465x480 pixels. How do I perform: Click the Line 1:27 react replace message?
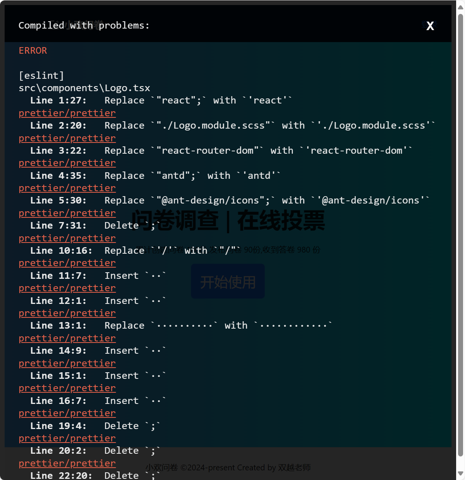pyautogui.click(x=161, y=100)
